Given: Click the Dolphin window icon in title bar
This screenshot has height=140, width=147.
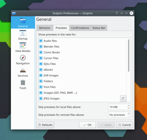Looking at the screenshot, I should click(14, 13).
